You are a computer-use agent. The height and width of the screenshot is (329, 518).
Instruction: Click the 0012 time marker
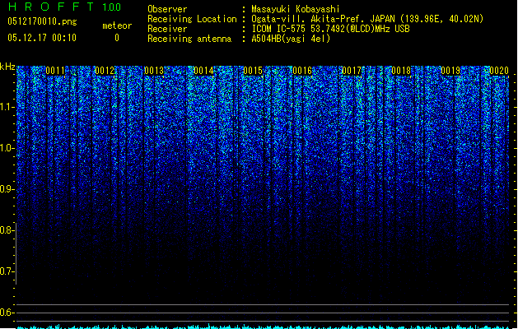[105, 71]
